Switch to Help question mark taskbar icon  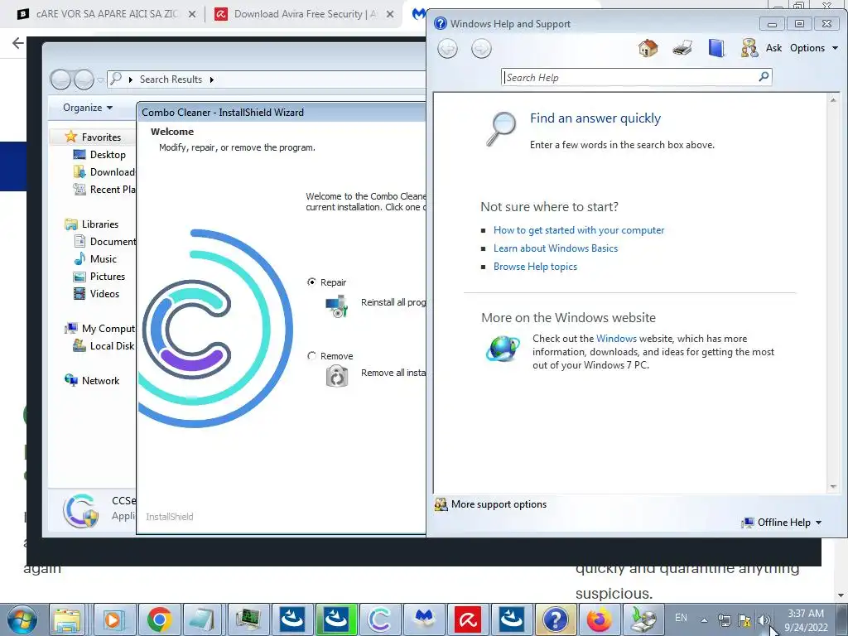(x=556, y=619)
